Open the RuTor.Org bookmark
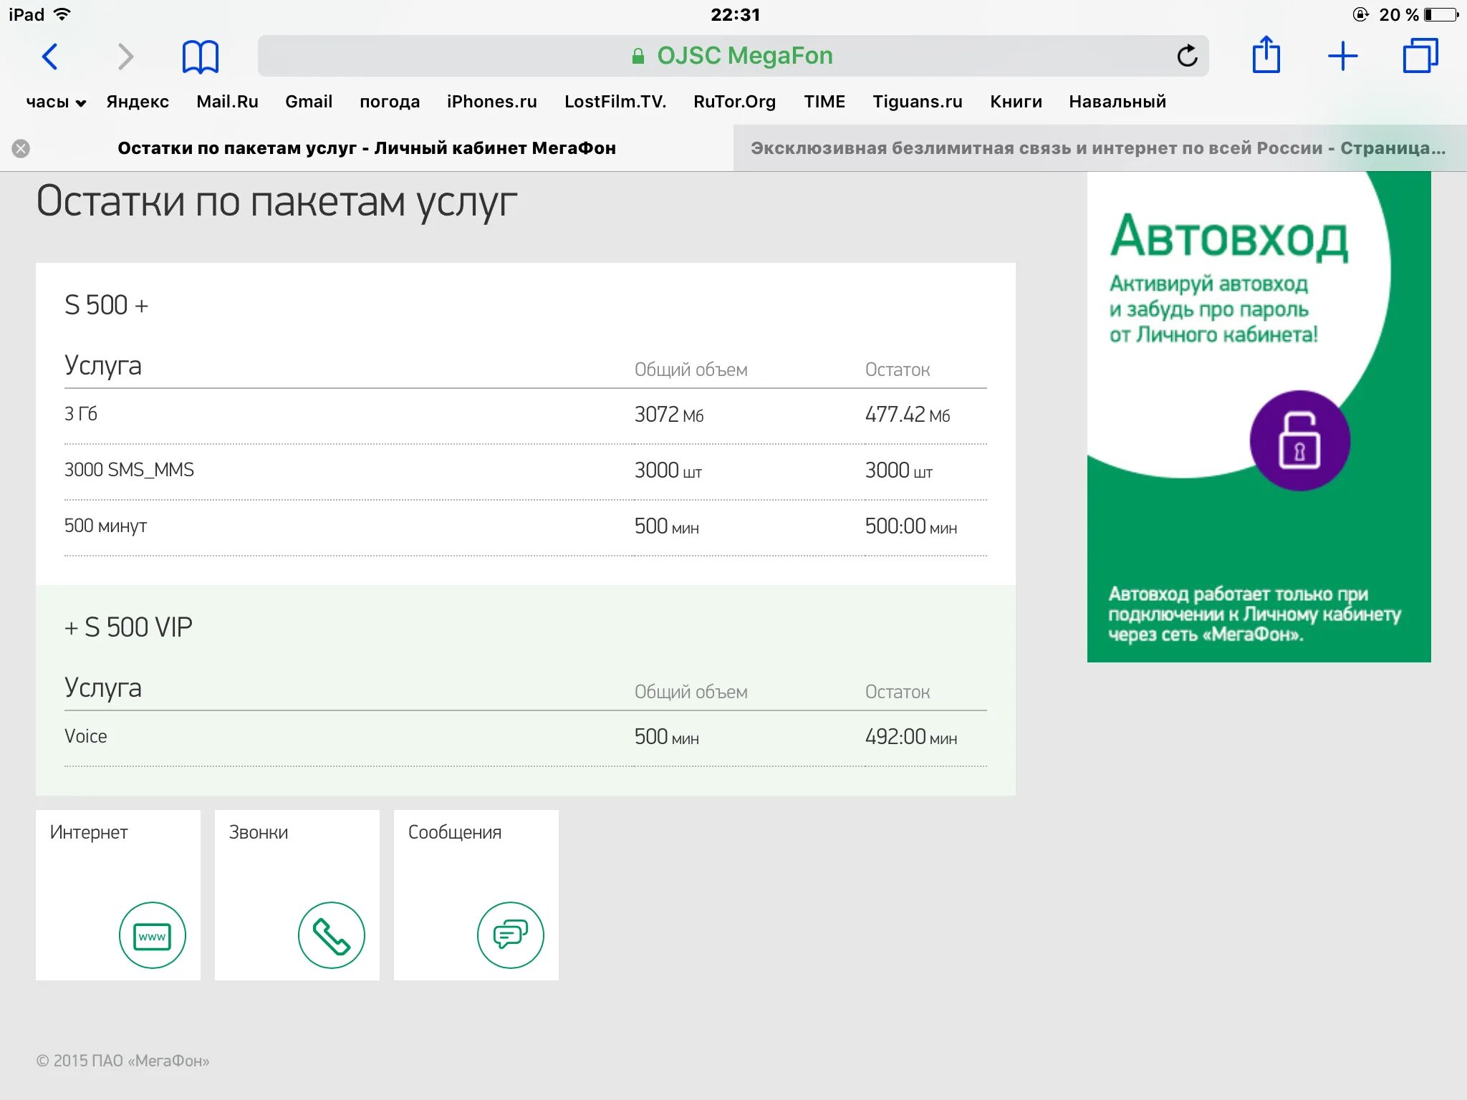Image resolution: width=1467 pixels, height=1100 pixels. point(734,102)
